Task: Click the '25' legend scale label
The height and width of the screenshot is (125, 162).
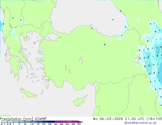Action: point(50,124)
